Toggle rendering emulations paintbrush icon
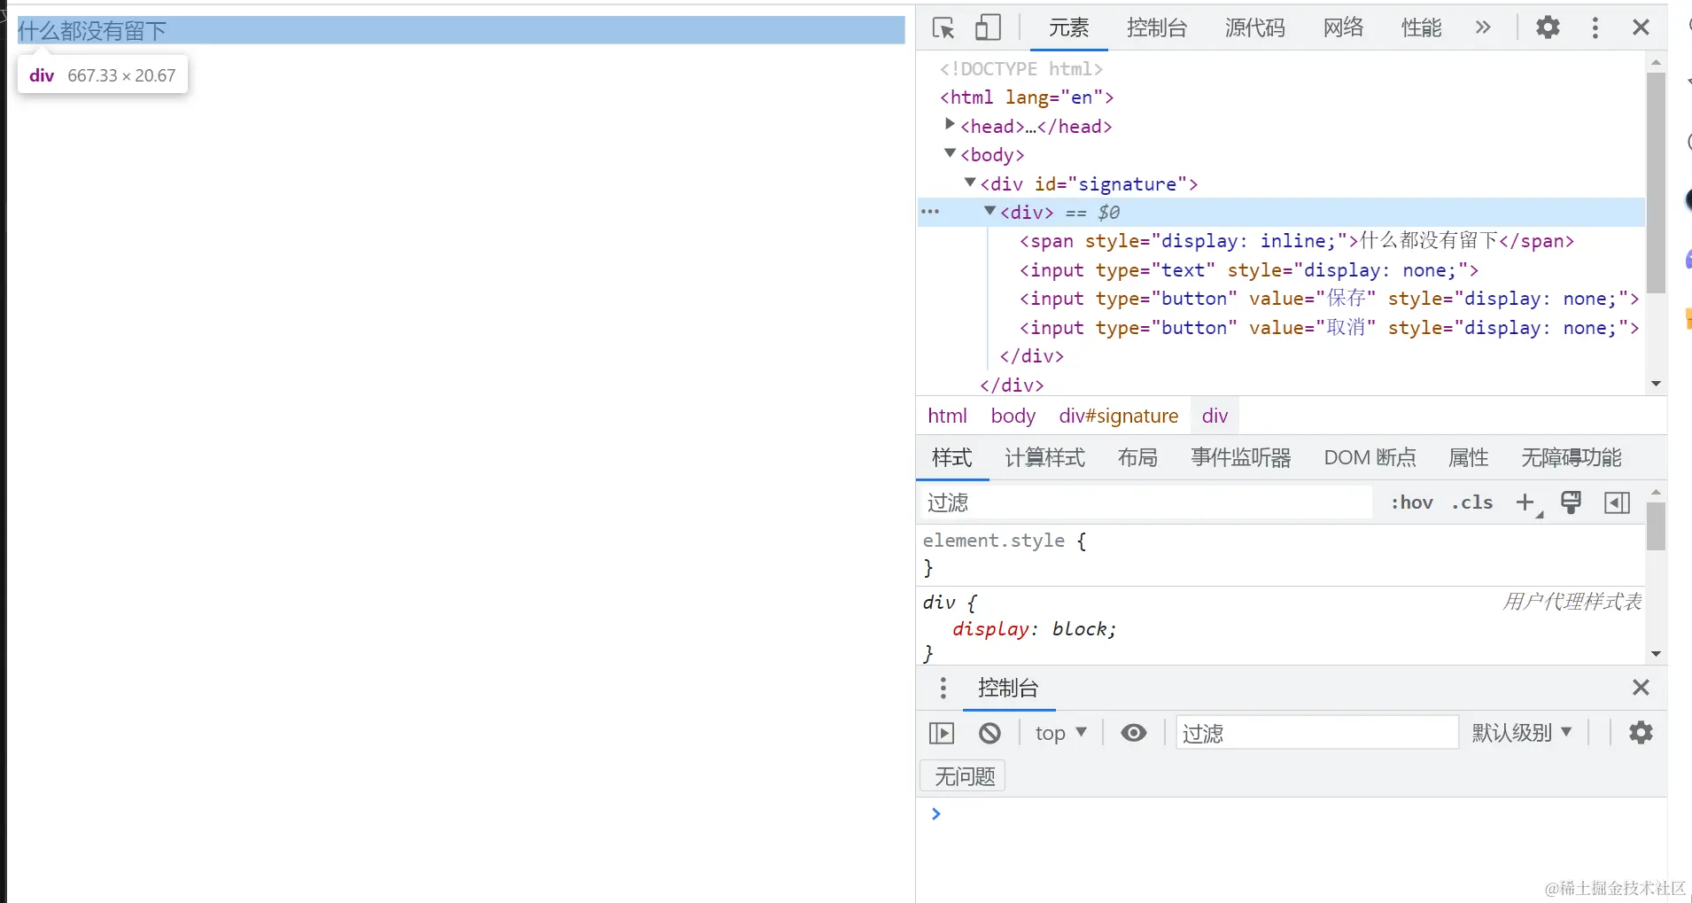Viewport: 1692px width, 903px height. pyautogui.click(x=1571, y=502)
